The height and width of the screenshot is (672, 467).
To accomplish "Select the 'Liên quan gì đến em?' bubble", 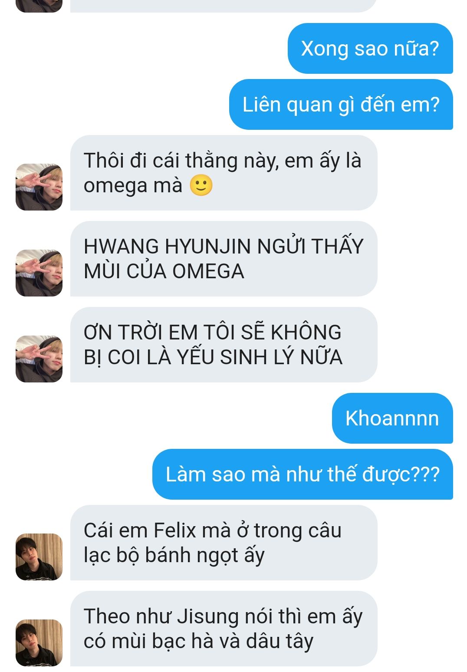I will 341,104.
